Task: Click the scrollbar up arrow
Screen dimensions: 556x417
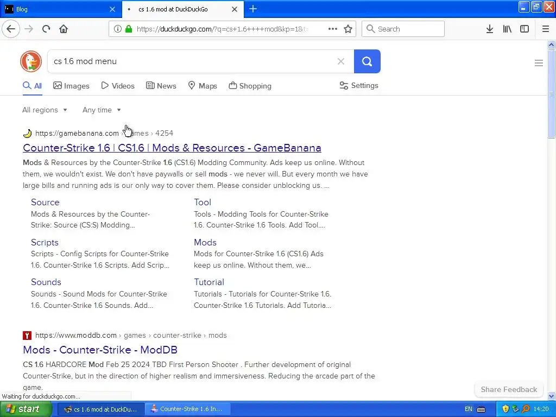Action: (551, 45)
